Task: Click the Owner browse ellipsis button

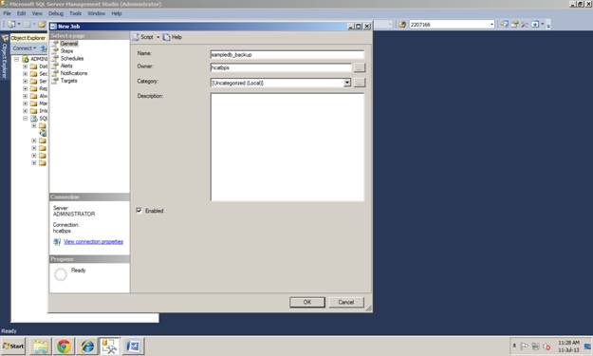Action: click(360, 67)
